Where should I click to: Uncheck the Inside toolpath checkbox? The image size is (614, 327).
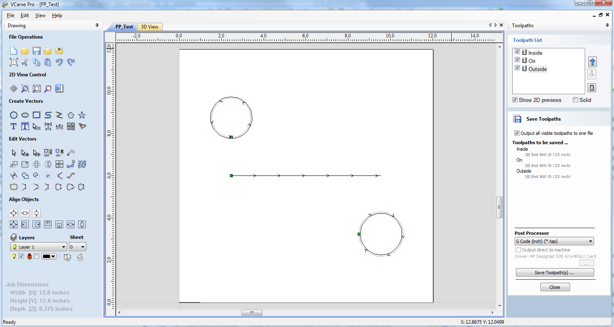tap(517, 52)
